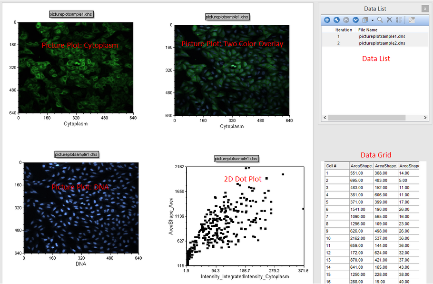Image resolution: width=433 pixels, height=284 pixels.
Task: Click the Data List horizontal scrollbar thumb
Action: 367,117
